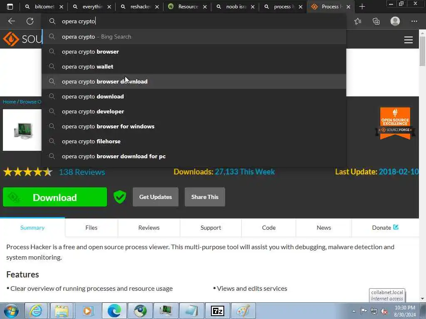Select suggestion 'opera crypto - Bing Search'
Viewport: 426px width, 319px height.
(x=194, y=37)
